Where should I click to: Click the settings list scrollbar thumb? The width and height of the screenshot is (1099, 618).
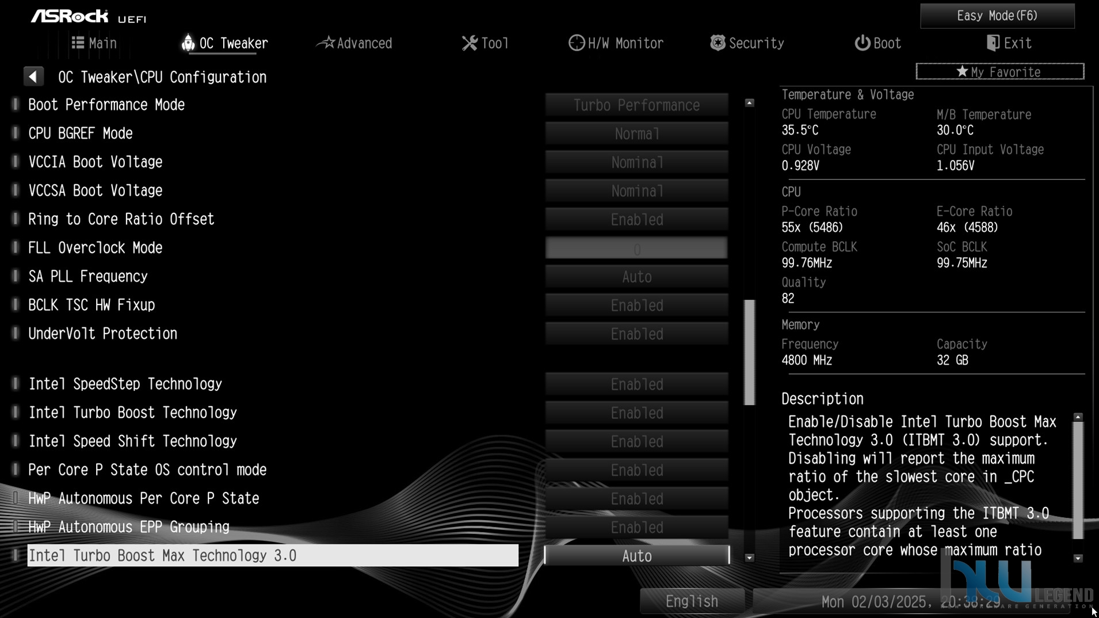pos(749,352)
